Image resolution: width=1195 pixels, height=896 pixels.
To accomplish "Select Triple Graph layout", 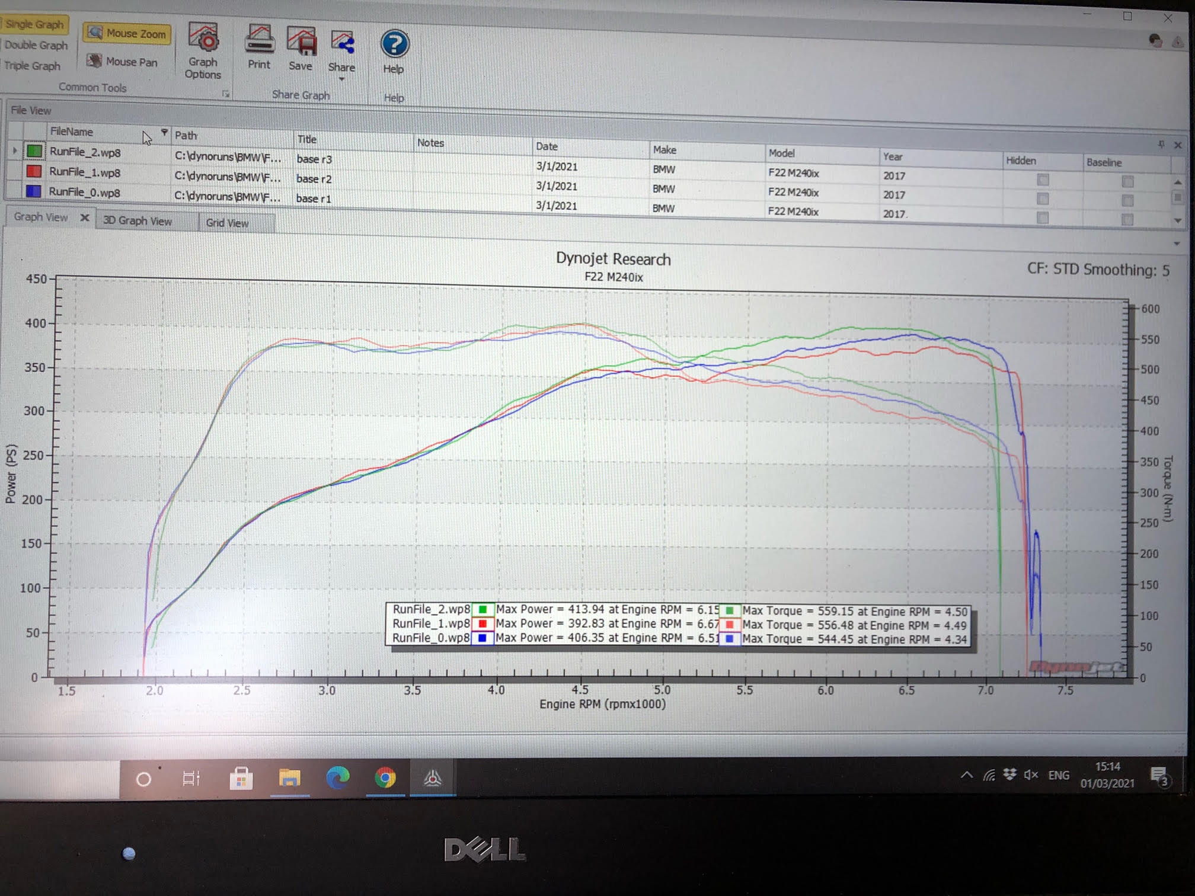I will click(32, 66).
